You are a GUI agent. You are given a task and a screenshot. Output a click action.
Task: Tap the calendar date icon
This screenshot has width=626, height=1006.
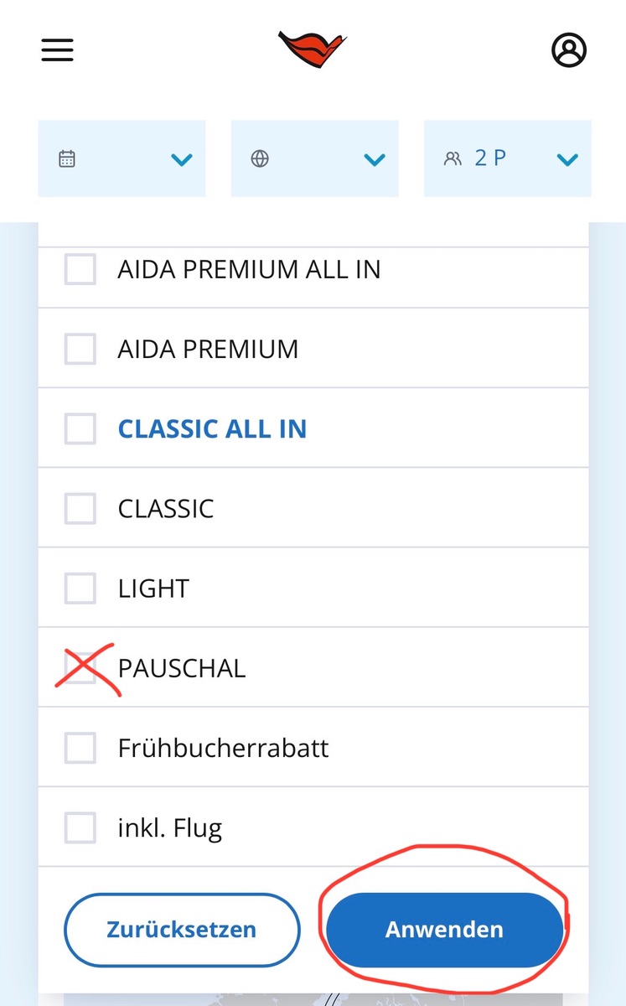pos(67,158)
